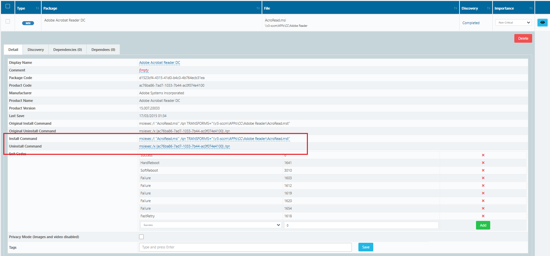Screen dimensions: 550x256
Task: Edit the Install Command msiexec /i link
Action: tap(214, 139)
